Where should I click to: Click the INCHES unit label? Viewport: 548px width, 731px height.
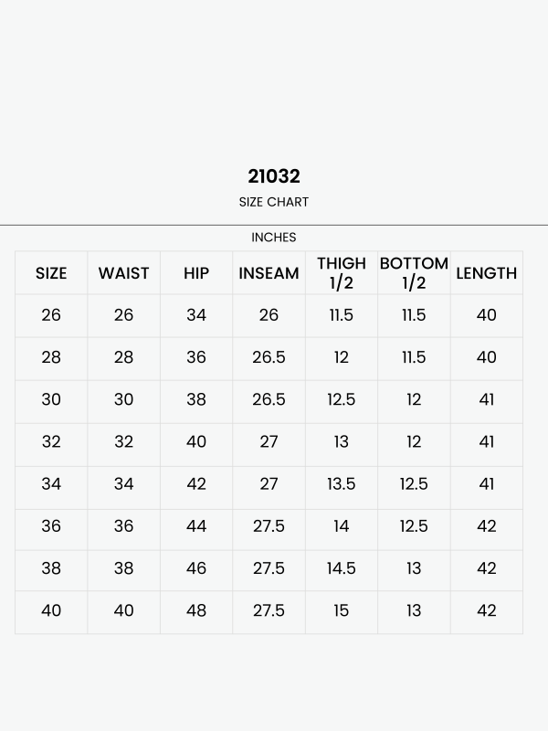point(273,238)
